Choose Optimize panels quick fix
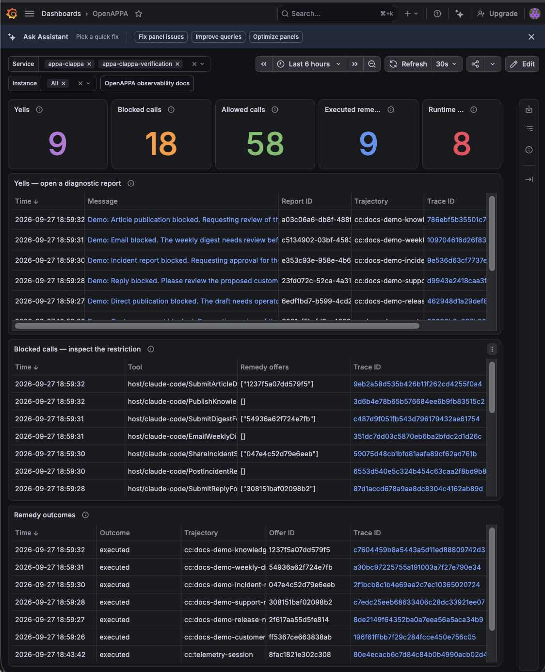The height and width of the screenshot is (672, 545). [x=276, y=37]
